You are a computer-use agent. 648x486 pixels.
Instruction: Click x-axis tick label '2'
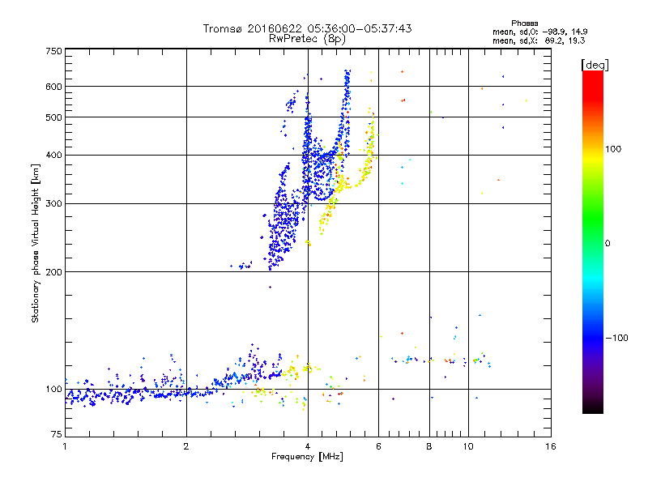click(x=186, y=446)
